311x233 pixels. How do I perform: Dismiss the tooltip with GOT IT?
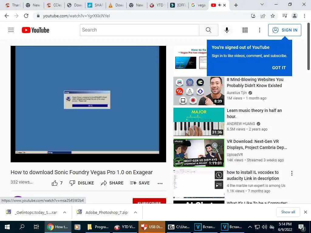pos(279,68)
